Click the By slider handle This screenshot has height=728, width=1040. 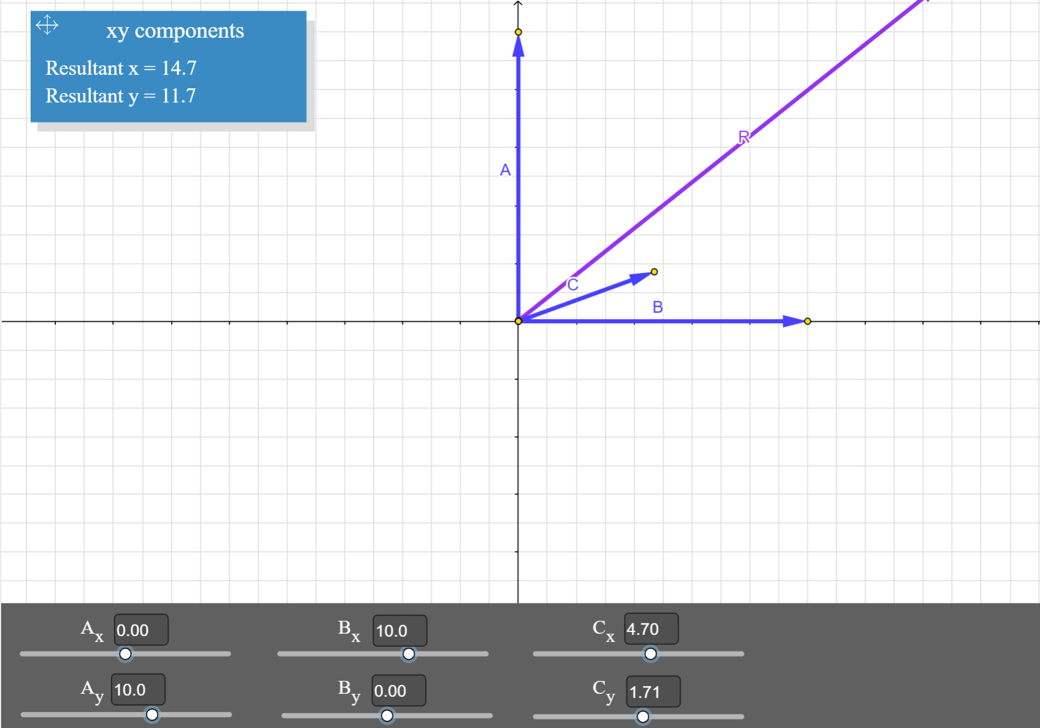pyautogui.click(x=387, y=716)
